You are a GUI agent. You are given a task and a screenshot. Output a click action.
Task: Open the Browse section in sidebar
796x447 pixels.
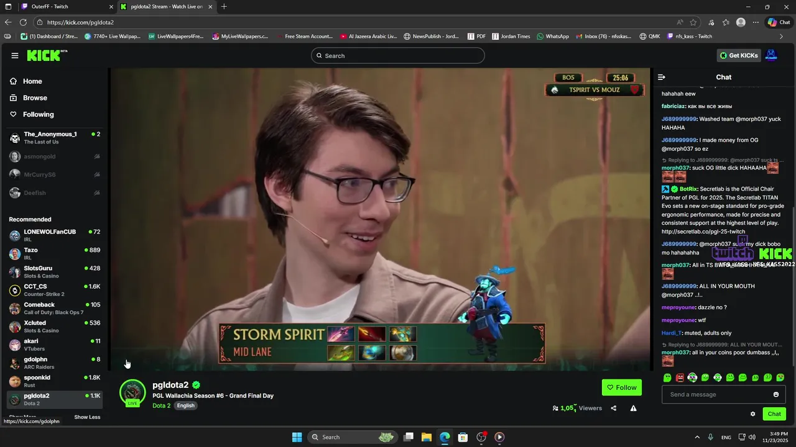coord(35,98)
